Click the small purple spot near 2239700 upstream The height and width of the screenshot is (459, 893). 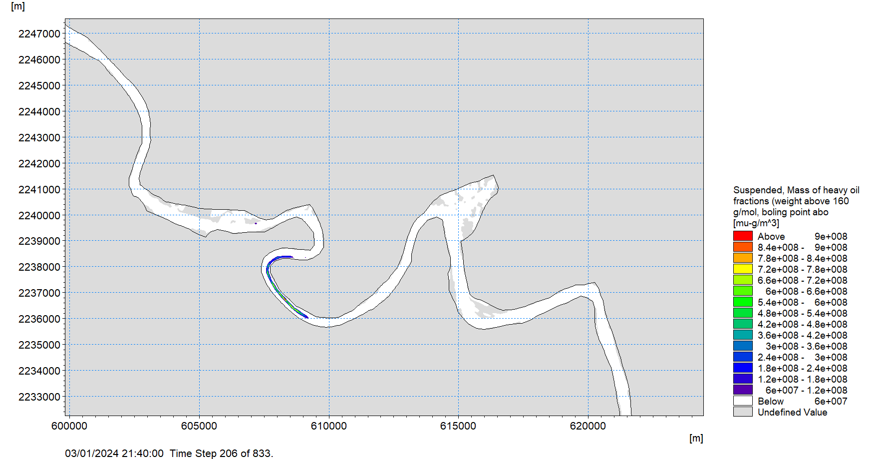(x=256, y=223)
